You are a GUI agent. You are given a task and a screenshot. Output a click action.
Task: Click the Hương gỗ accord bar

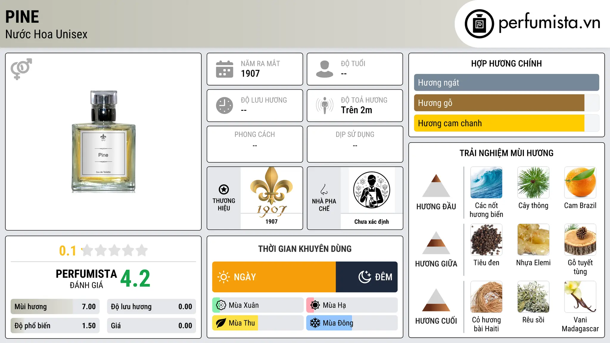506,103
